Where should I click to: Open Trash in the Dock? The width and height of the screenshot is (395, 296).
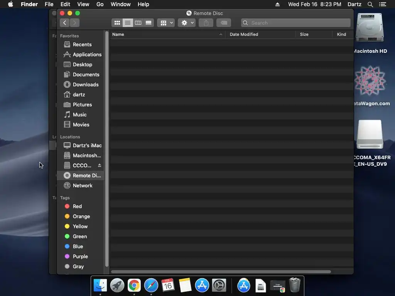[x=295, y=285]
